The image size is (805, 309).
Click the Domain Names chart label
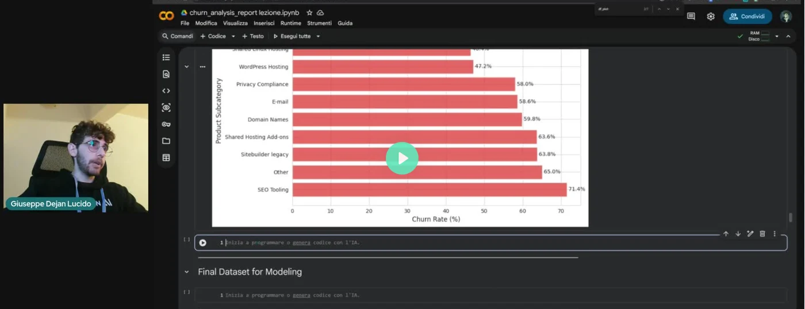268,119
